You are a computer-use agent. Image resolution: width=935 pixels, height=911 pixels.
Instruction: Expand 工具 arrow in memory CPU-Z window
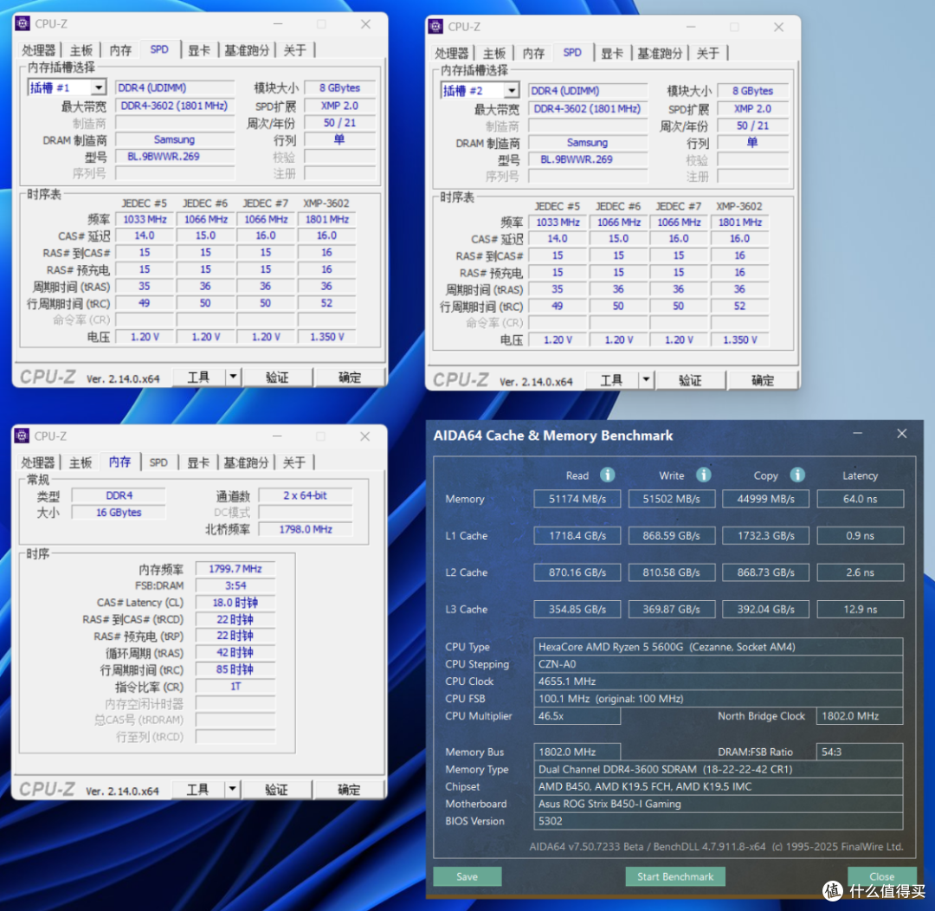(233, 789)
